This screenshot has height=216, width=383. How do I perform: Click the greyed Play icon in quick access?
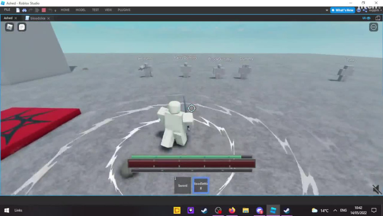click(37, 10)
